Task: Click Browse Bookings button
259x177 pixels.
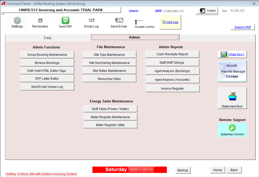Action: click(47, 63)
